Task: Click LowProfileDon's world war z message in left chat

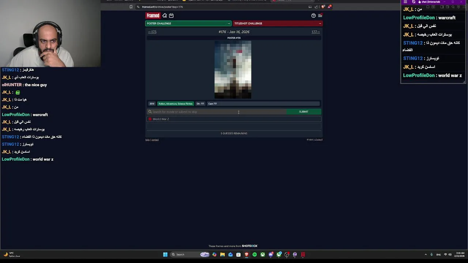Action: [x=27, y=159]
